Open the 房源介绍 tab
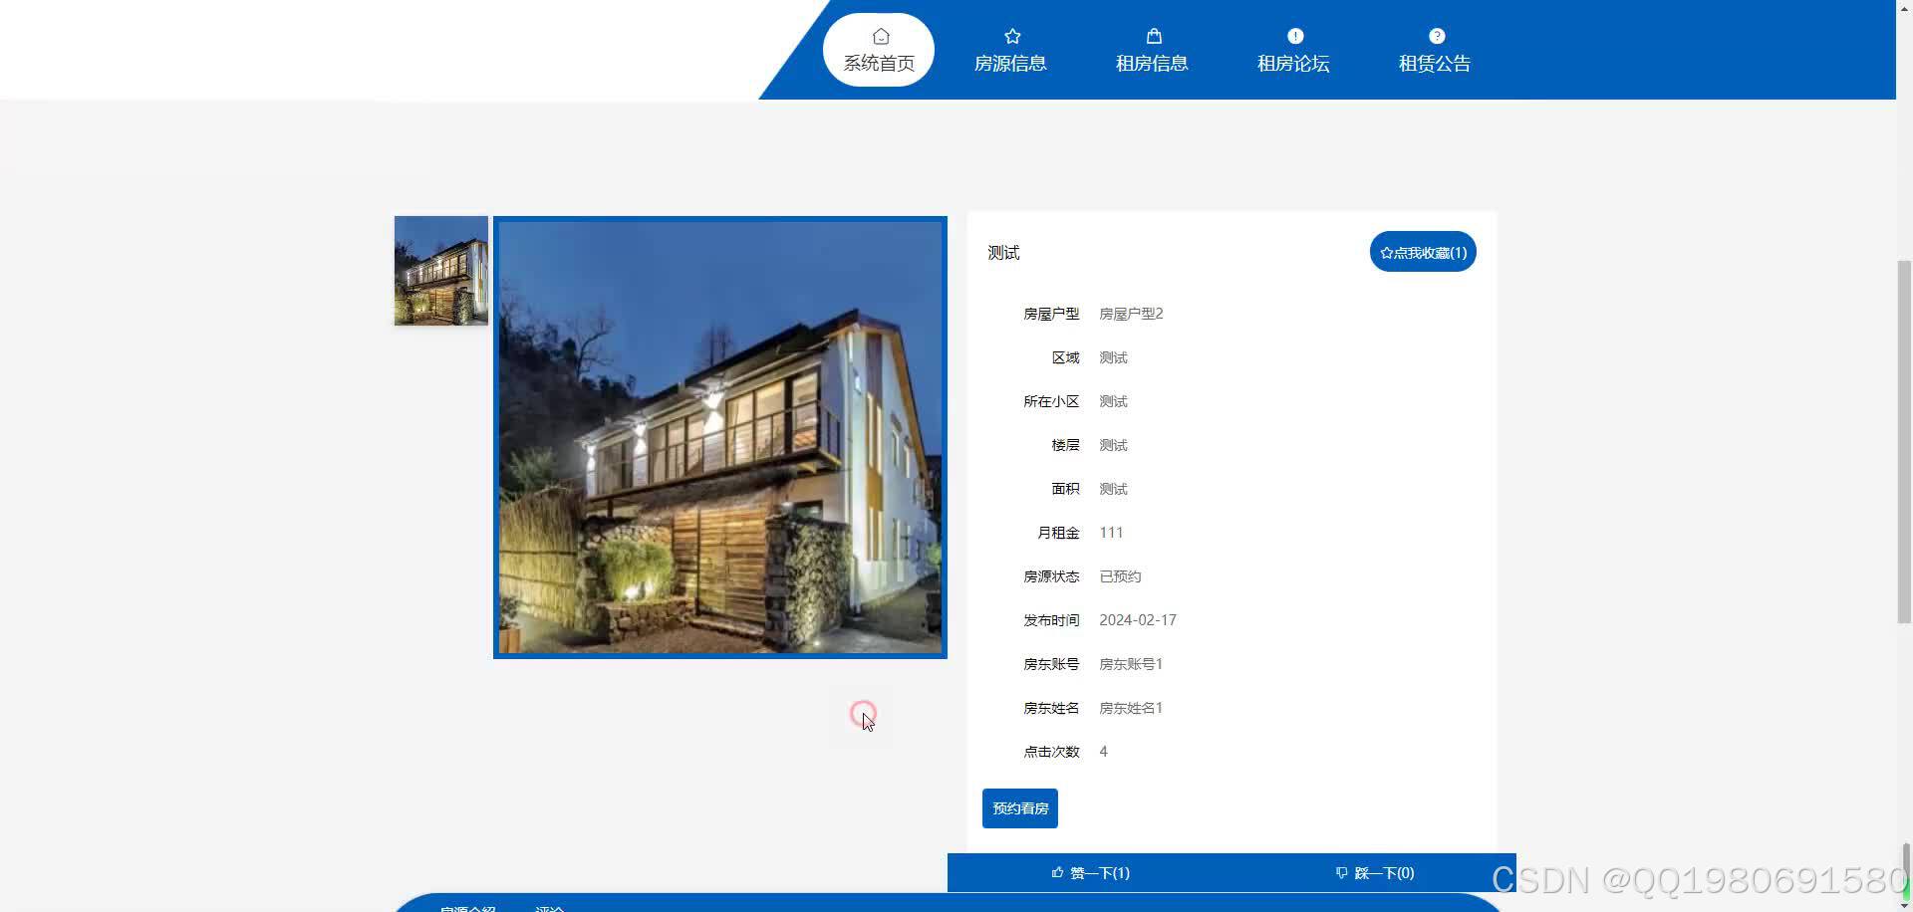The image size is (1913, 912). coord(468,908)
